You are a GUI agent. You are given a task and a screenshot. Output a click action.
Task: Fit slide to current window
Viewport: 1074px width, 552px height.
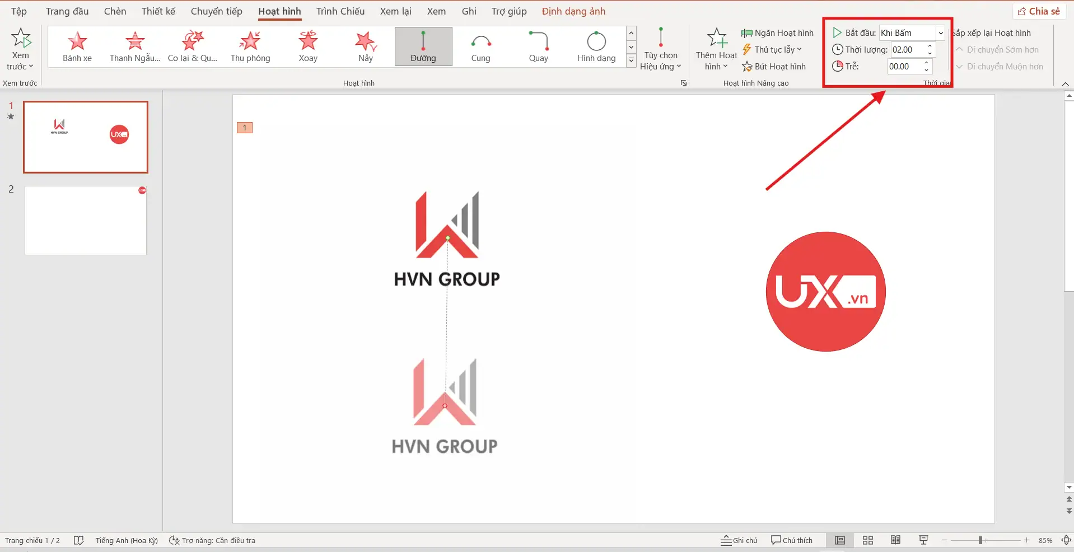point(1066,540)
